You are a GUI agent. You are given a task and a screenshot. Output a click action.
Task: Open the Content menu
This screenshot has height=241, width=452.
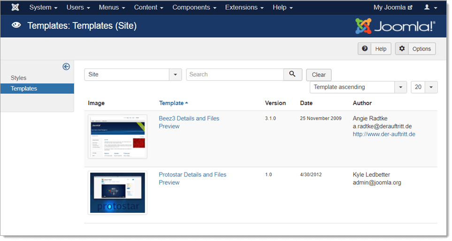tap(148, 8)
